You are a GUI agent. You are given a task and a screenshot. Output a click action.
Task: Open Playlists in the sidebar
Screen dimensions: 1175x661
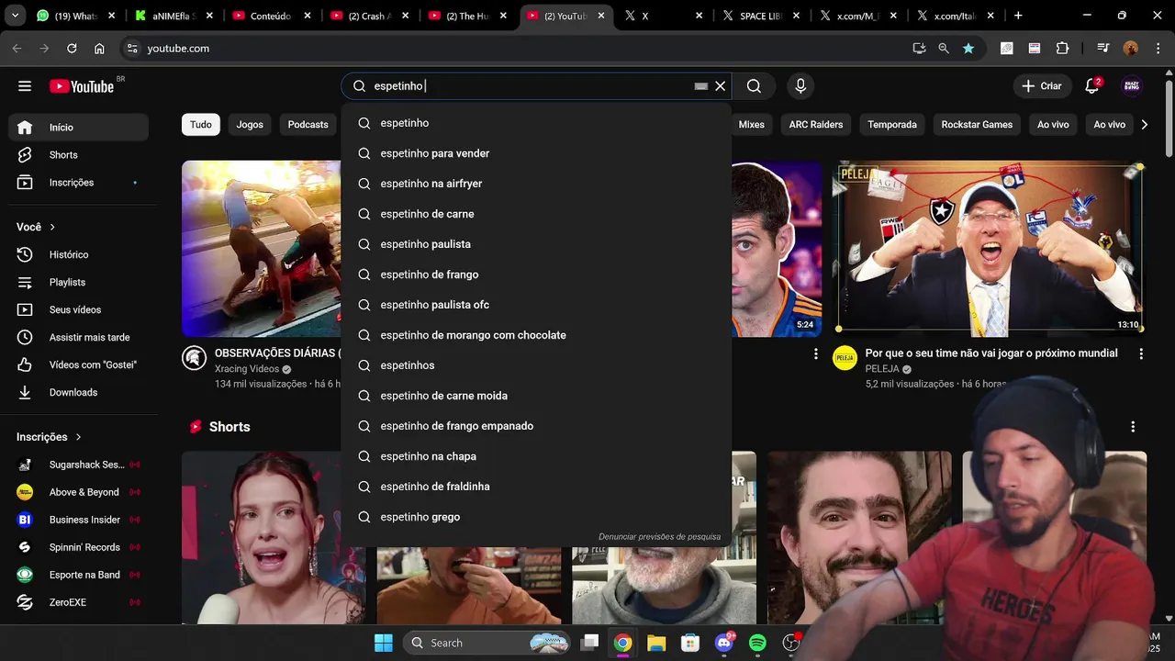point(78,282)
